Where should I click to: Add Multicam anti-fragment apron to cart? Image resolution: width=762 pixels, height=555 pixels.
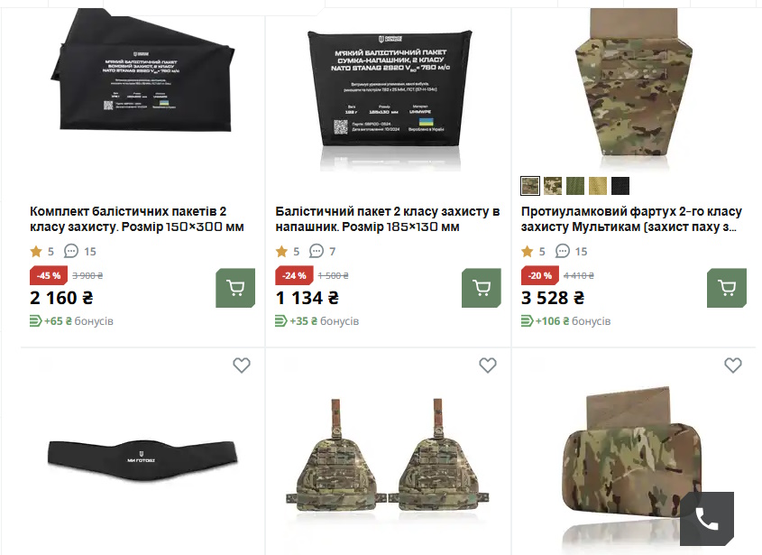(x=727, y=288)
